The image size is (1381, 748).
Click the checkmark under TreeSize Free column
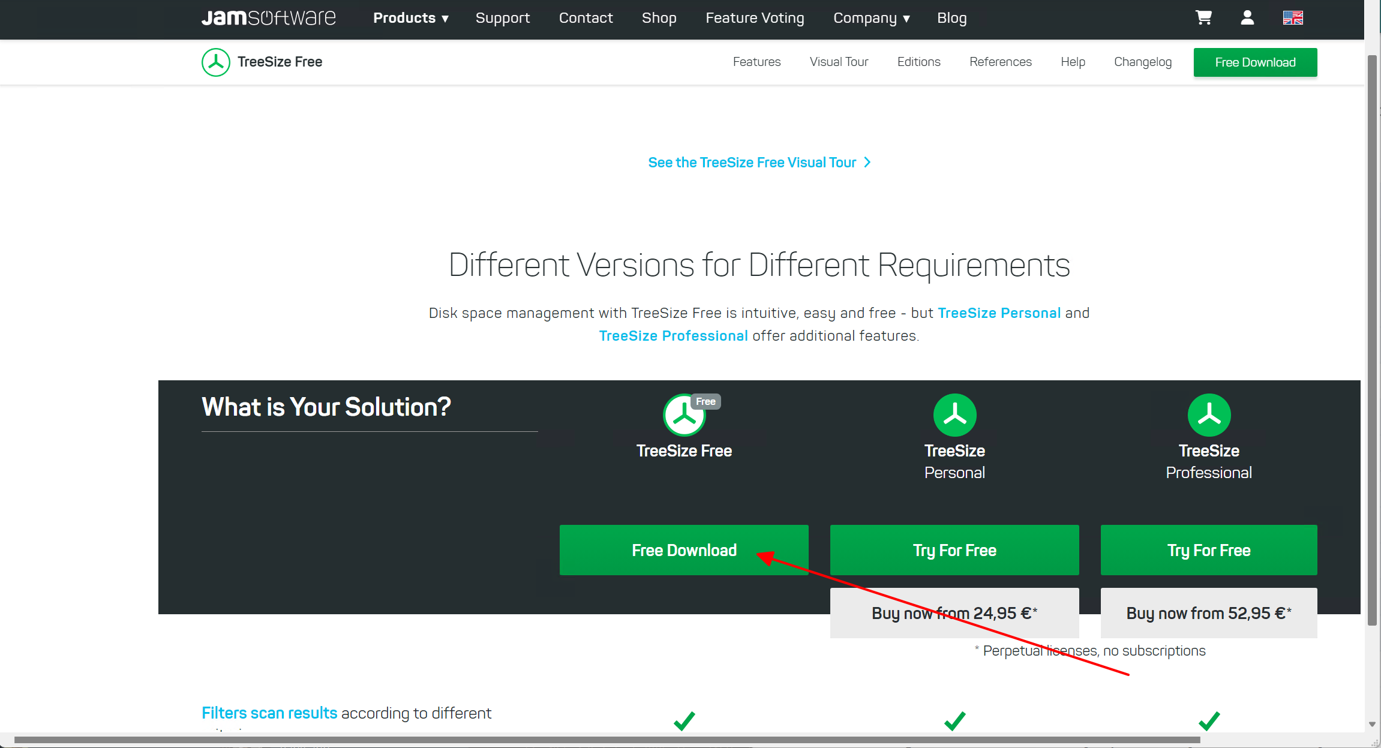click(x=684, y=720)
